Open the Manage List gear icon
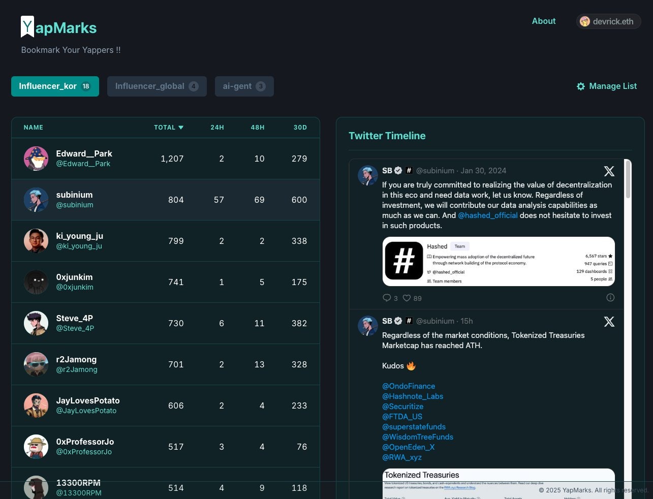The width and height of the screenshot is (653, 499). click(581, 86)
